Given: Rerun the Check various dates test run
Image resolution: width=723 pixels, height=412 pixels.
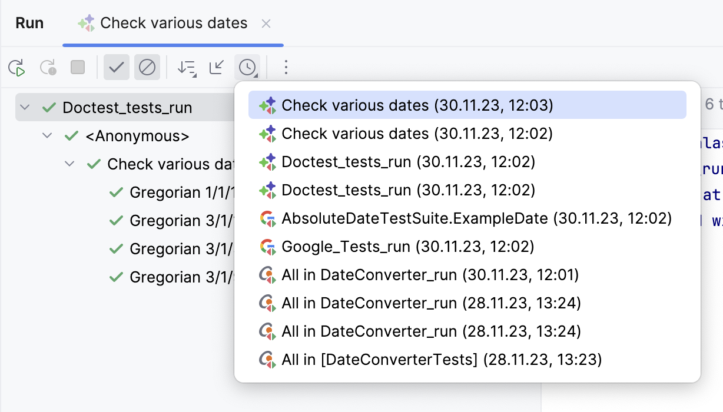Looking at the screenshot, I should coord(17,67).
